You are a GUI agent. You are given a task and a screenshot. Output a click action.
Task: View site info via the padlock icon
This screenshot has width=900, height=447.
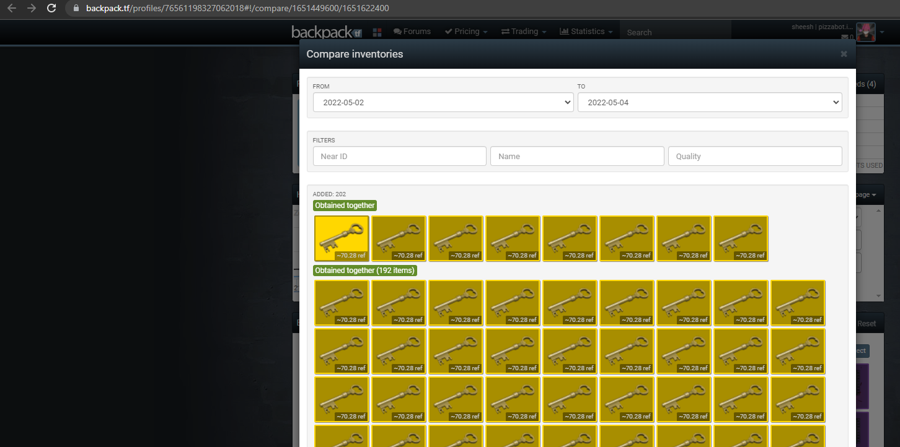tap(76, 9)
